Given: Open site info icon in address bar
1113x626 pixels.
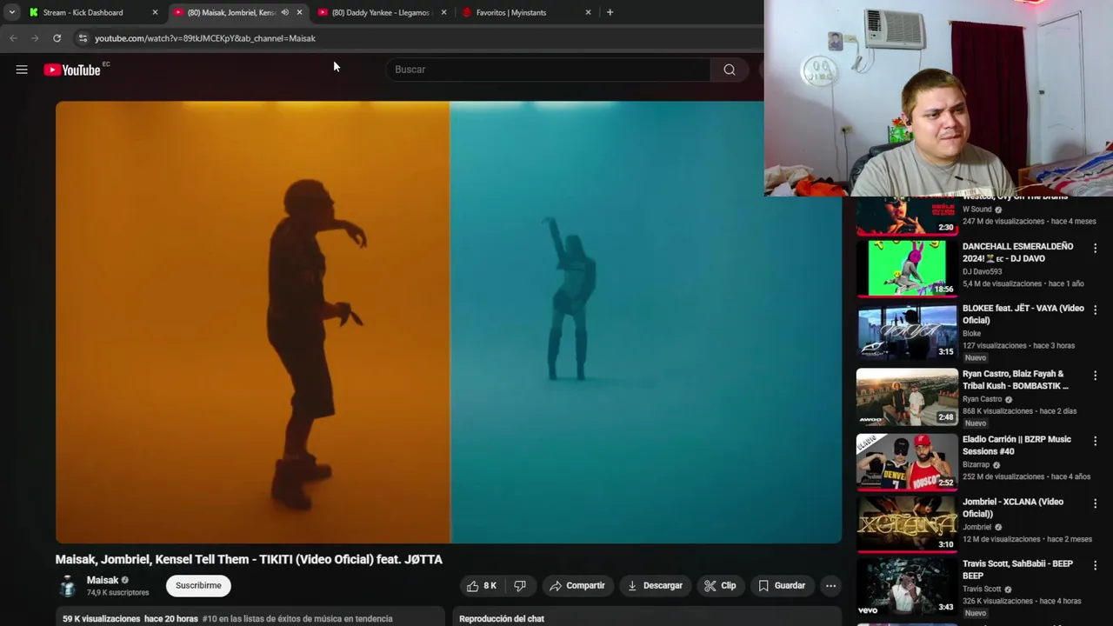Looking at the screenshot, I should 83,38.
